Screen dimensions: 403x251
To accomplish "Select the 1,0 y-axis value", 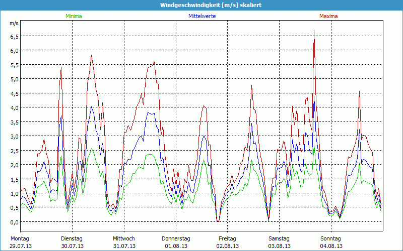I will (15, 194).
